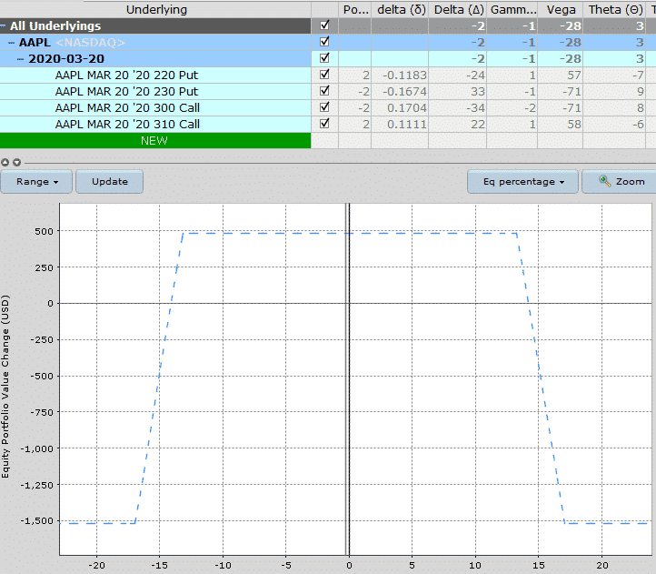Viewport: 656px width, 574px height.
Task: Click the 500 y-axis label
Action: pos(45,231)
